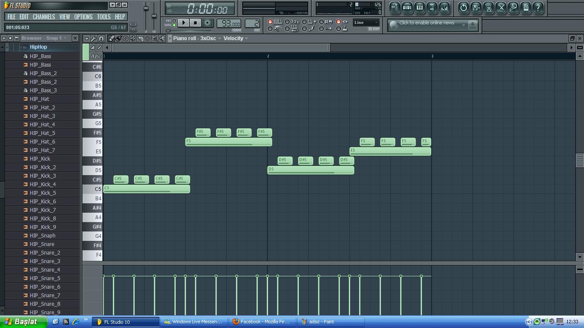Enable Song mode radio button

[174, 25]
